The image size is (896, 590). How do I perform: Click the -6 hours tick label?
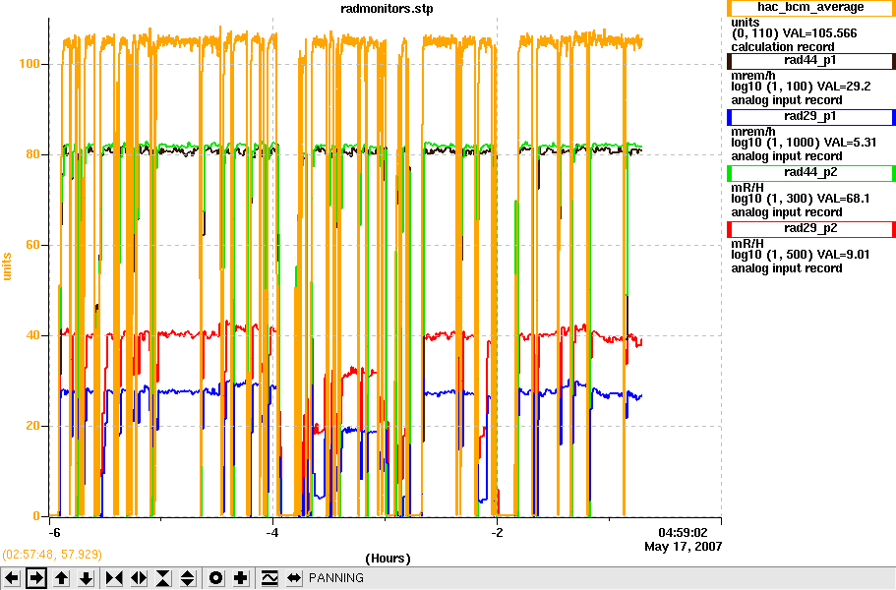click(53, 533)
